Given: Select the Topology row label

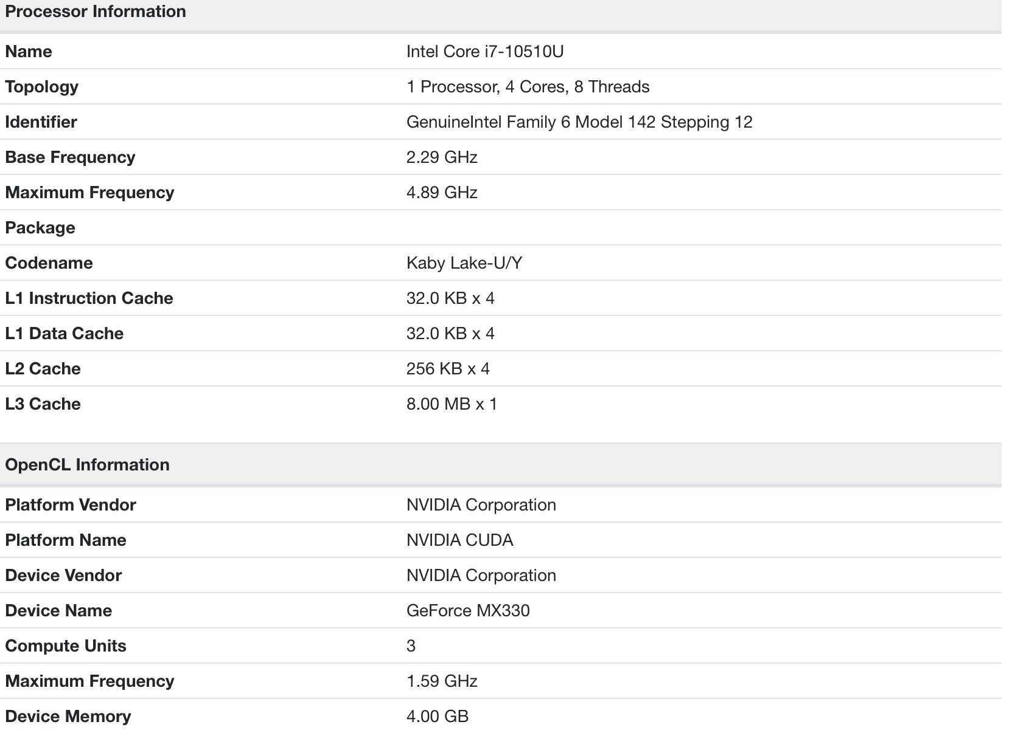Looking at the screenshot, I should 41,86.
